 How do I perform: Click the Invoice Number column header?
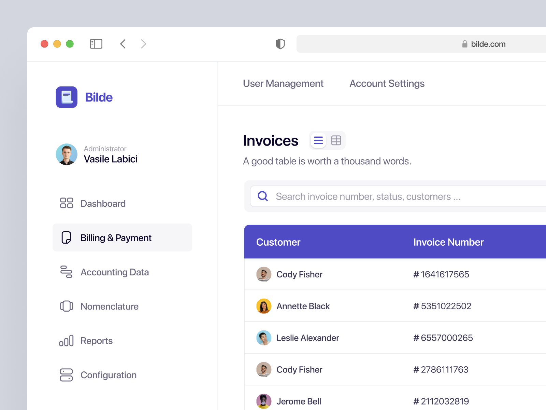point(448,242)
